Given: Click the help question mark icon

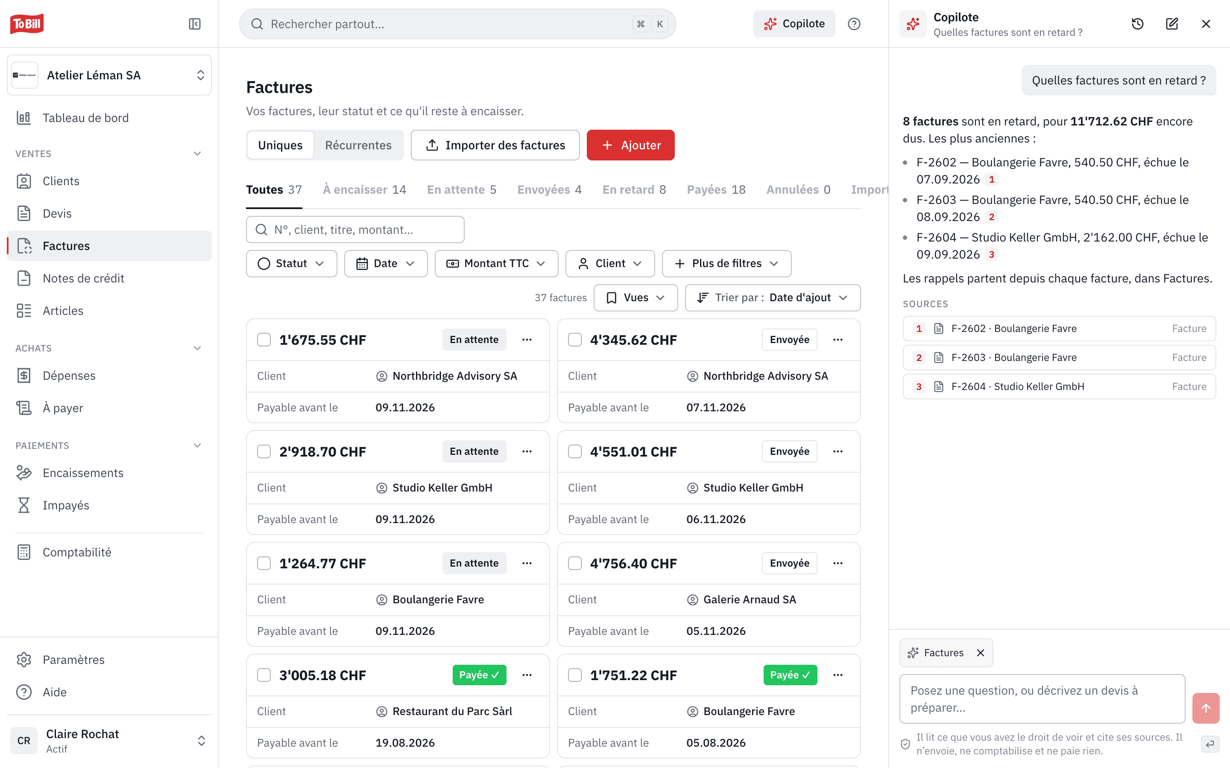Looking at the screenshot, I should (854, 24).
